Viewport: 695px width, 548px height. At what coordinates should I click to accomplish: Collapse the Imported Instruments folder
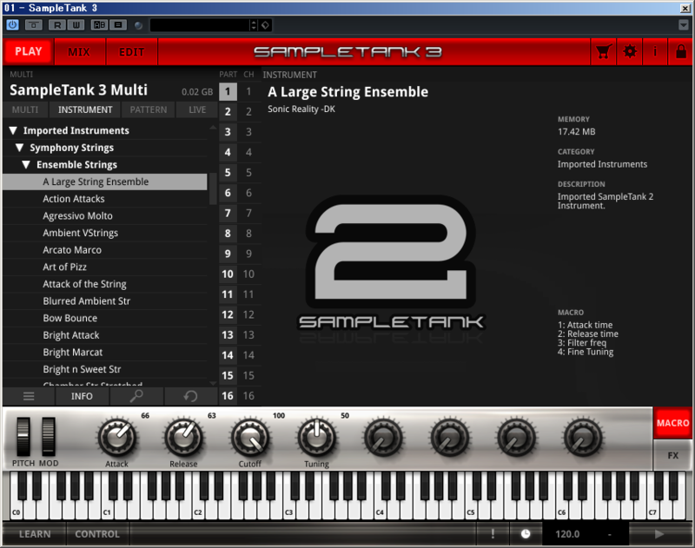point(13,130)
